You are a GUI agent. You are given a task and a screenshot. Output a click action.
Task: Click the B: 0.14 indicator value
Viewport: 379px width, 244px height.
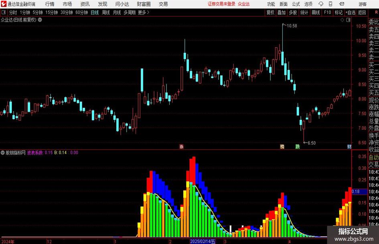coord(61,152)
